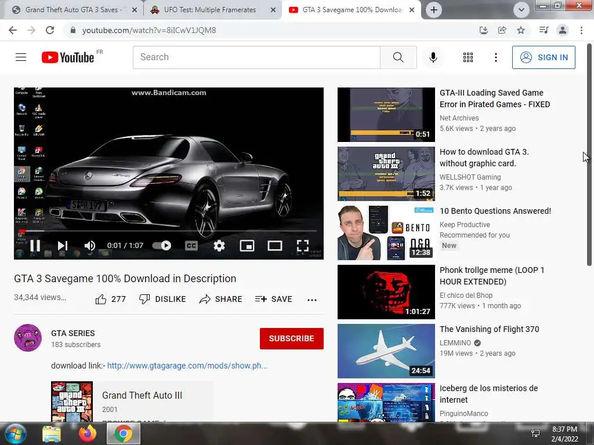Enter full screen mode
594x445 pixels.
[x=302, y=246]
